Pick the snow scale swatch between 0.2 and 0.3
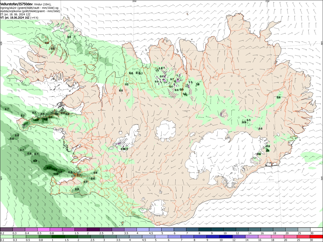323x242 pixels. coord(6,230)
